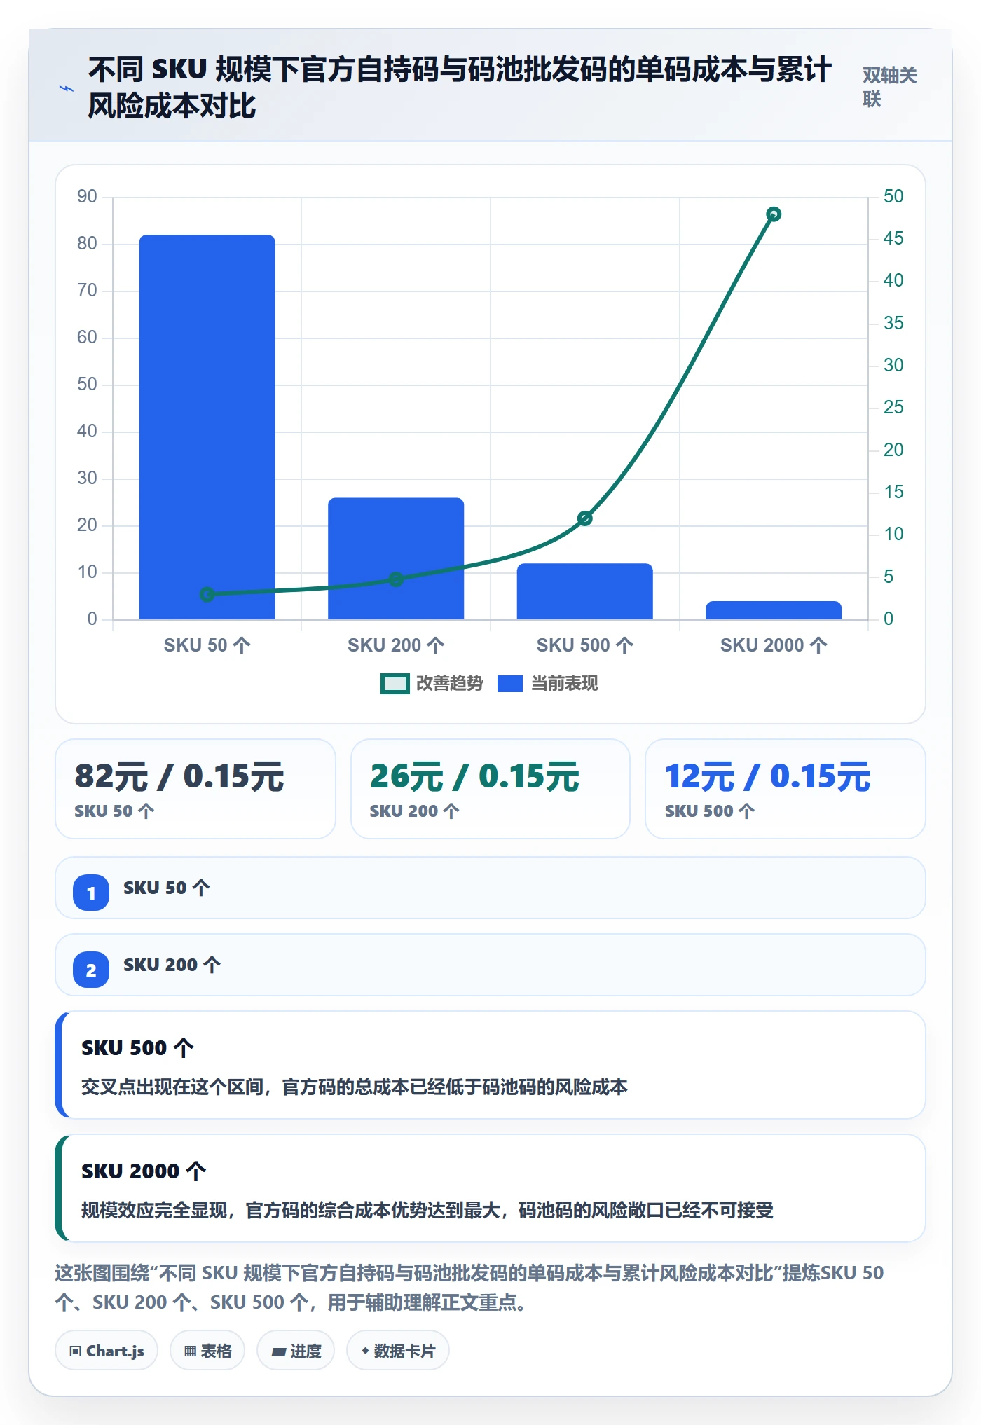Image resolution: width=981 pixels, height=1425 pixels.
Task: Click the 表格 tag
Action: point(207,1350)
